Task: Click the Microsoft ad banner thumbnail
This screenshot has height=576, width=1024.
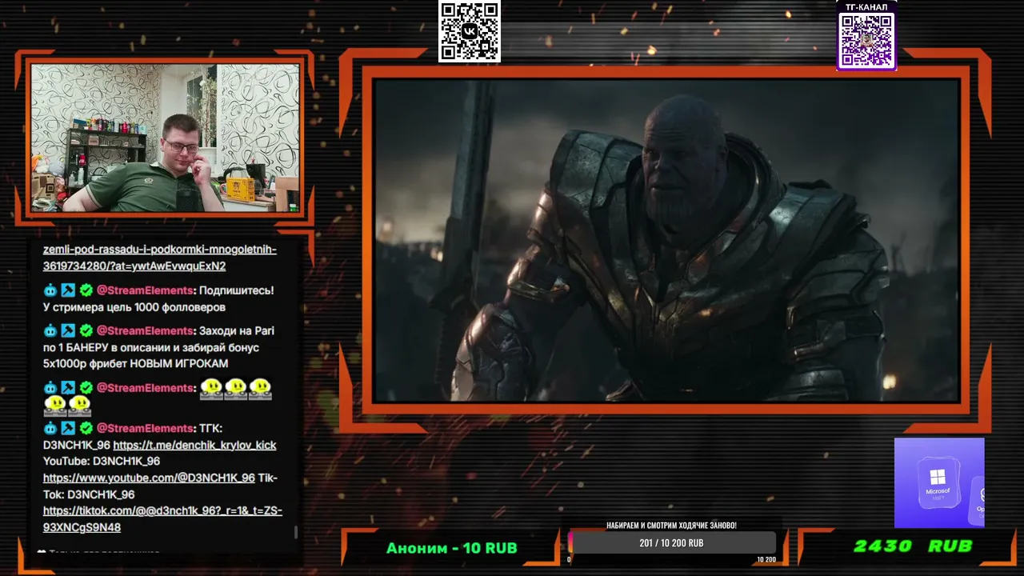Action: coord(939,482)
